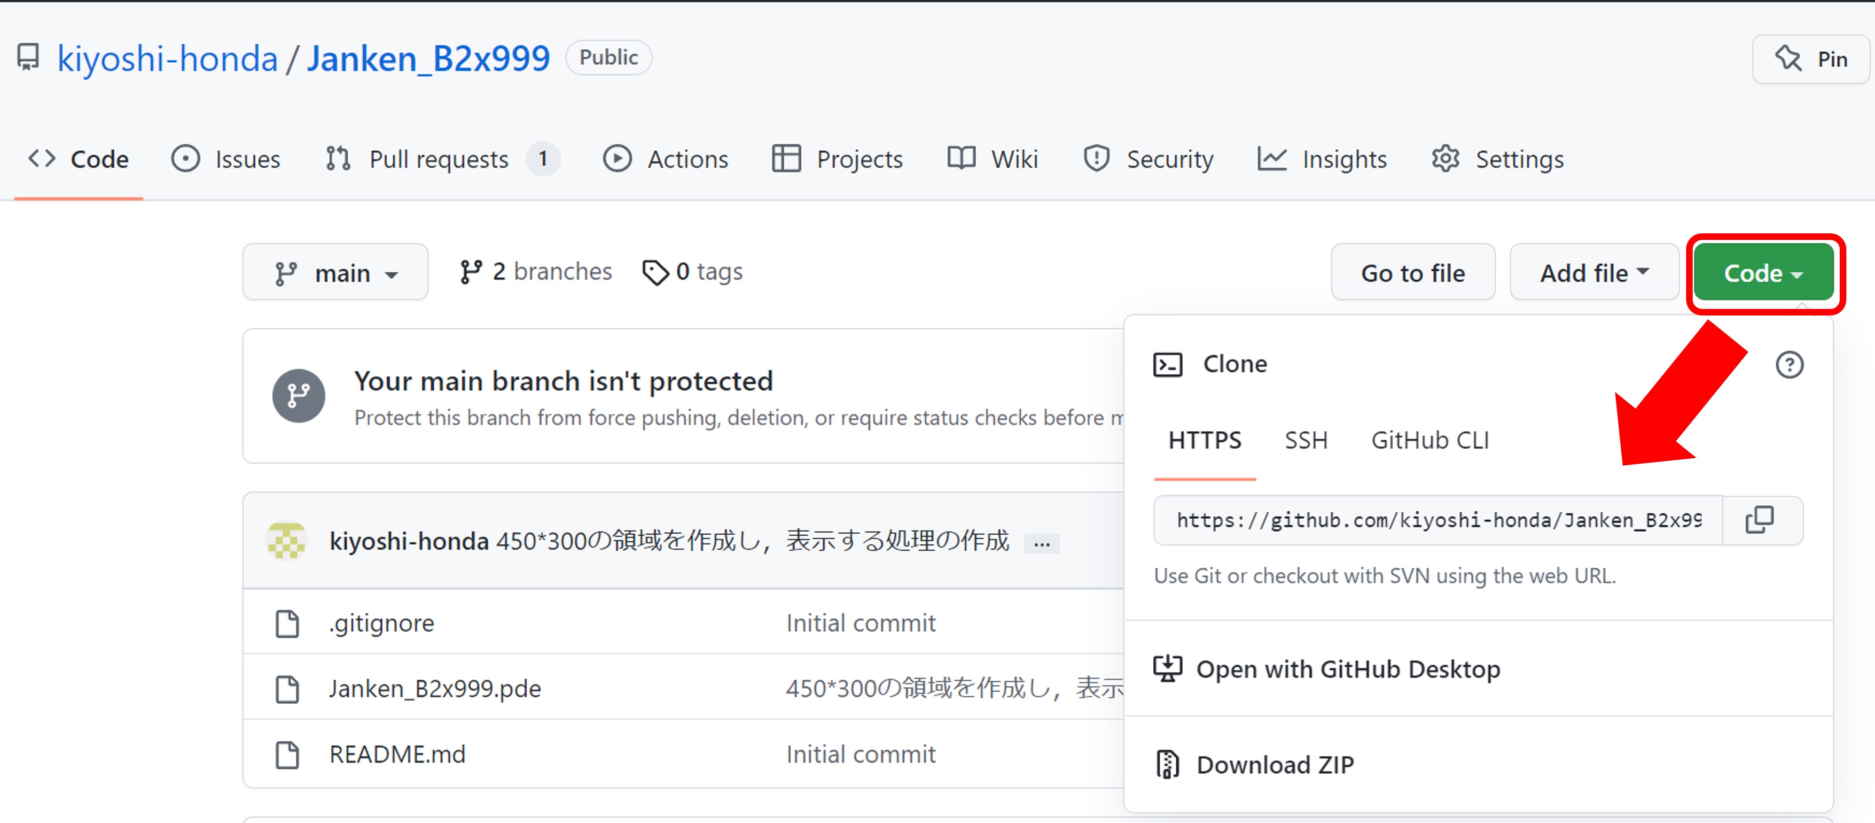
Task: Expand the commit message ellipsis button
Action: pyautogui.click(x=1041, y=543)
